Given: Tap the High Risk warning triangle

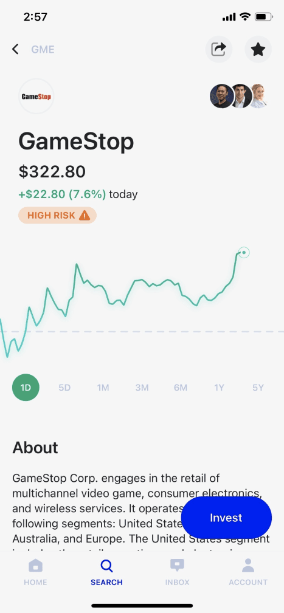Looking at the screenshot, I should coord(85,216).
